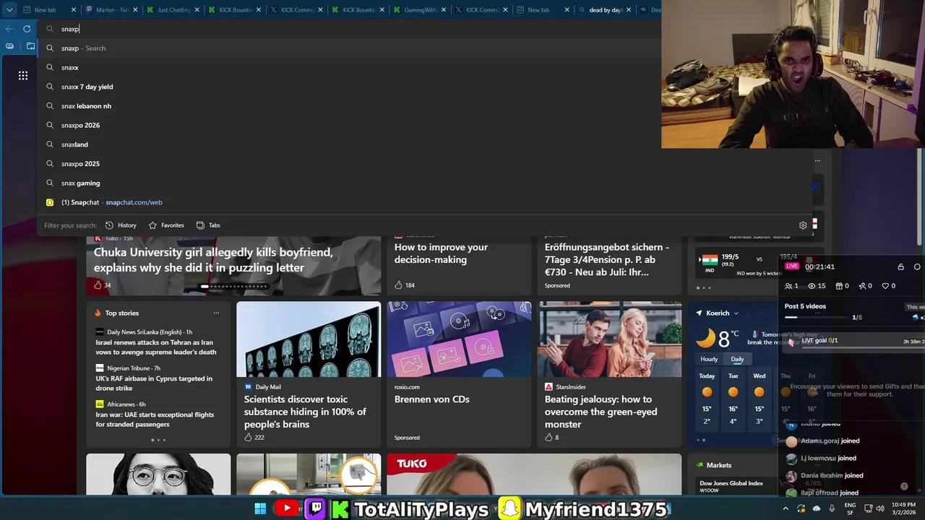Open the Windows Start button

click(260, 508)
